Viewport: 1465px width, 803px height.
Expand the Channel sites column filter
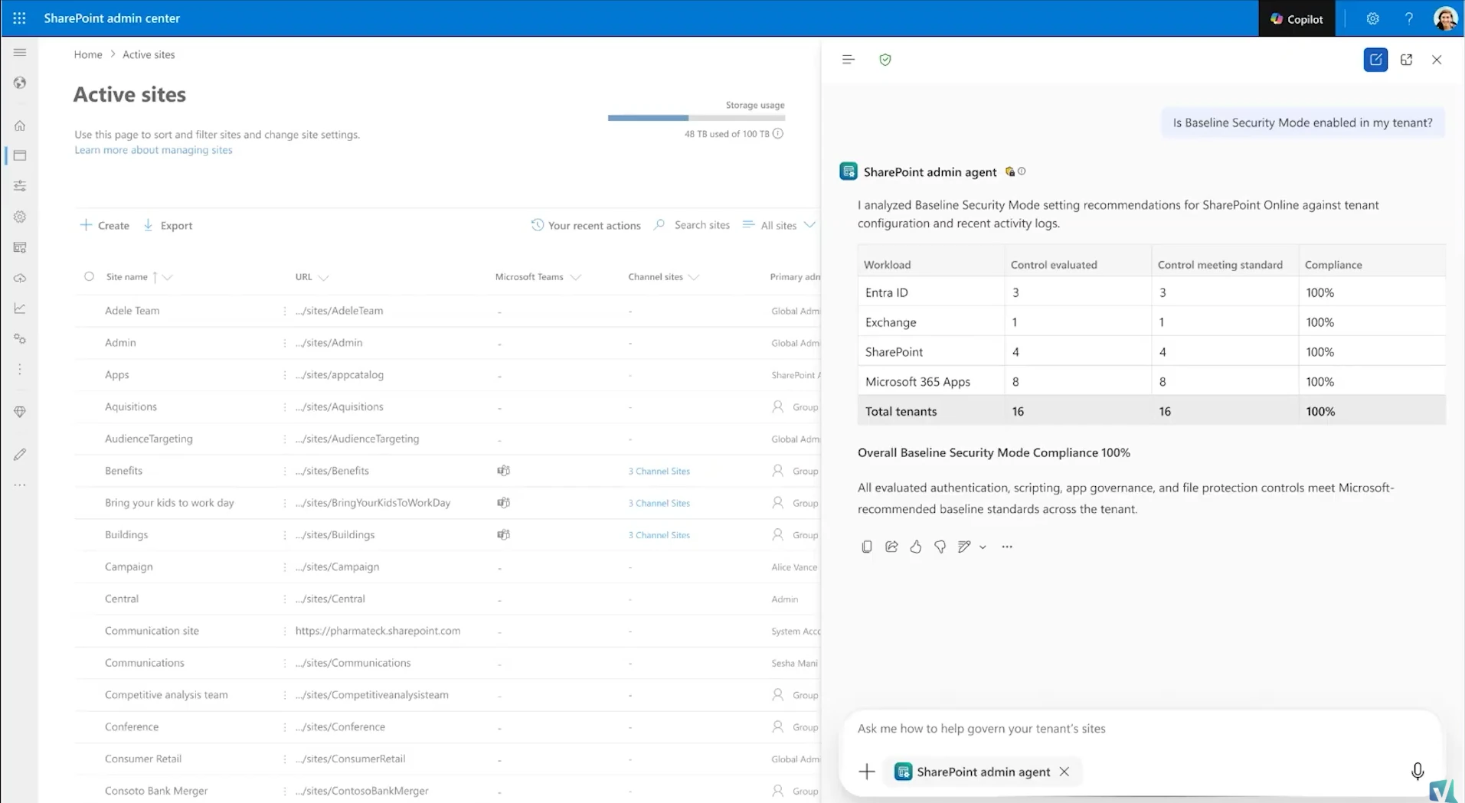(694, 277)
